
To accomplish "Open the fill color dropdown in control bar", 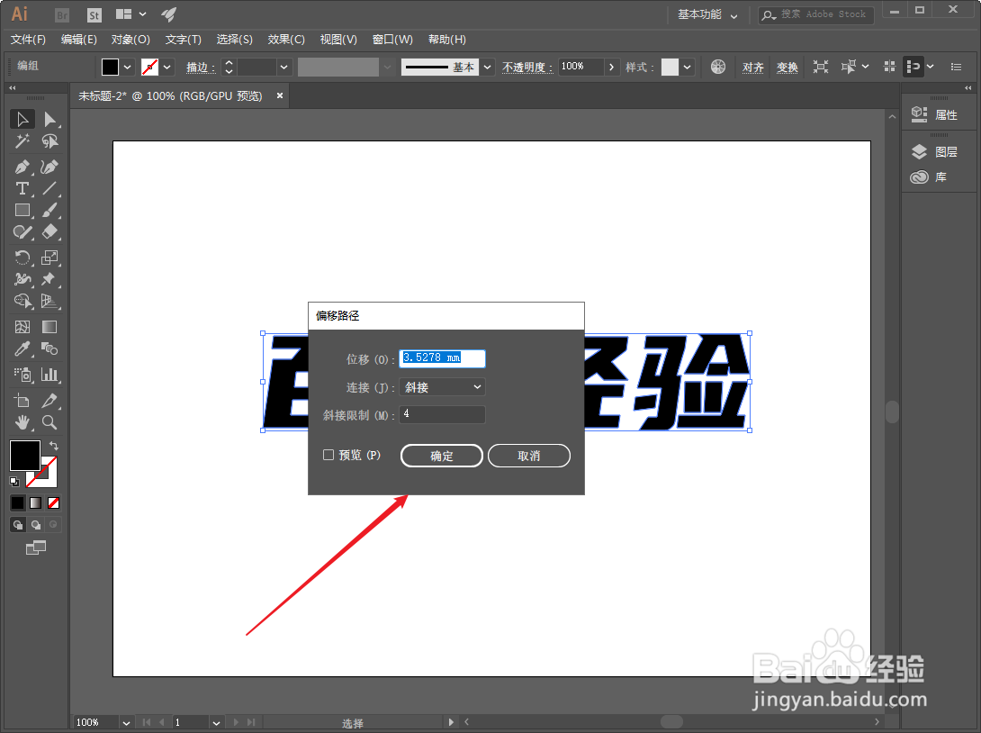I will pos(128,67).
